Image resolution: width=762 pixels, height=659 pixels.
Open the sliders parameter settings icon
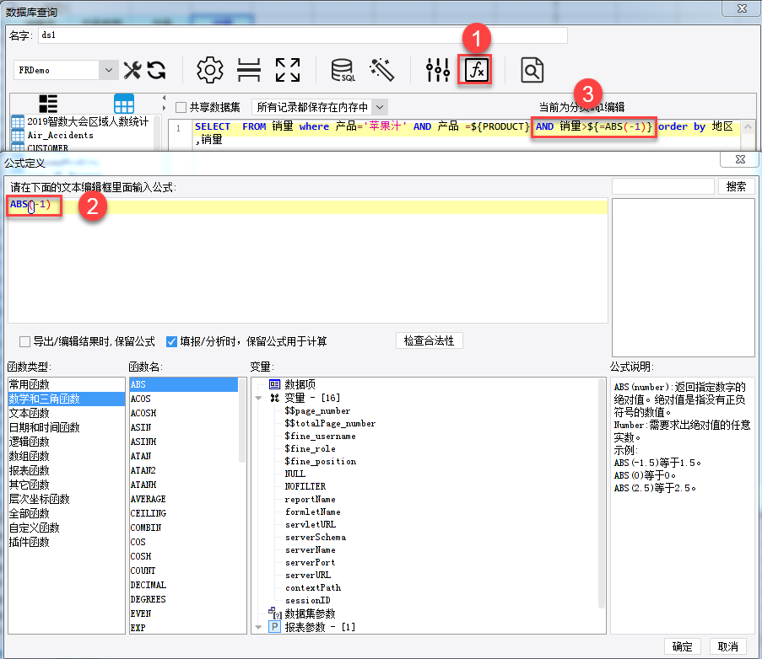438,70
